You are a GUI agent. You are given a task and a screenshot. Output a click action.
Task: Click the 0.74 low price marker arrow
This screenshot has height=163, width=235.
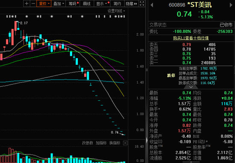[122, 134]
